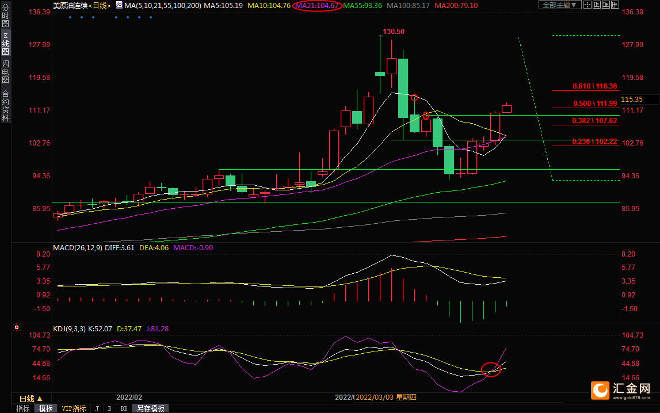The image size is (660, 413).
Task: Click the K:52.07 value
Action: 100,329
